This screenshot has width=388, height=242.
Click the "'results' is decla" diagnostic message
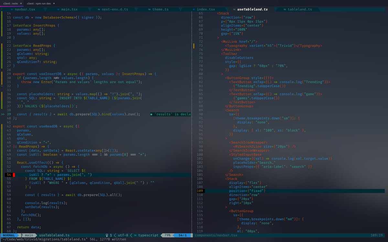coord(170,114)
